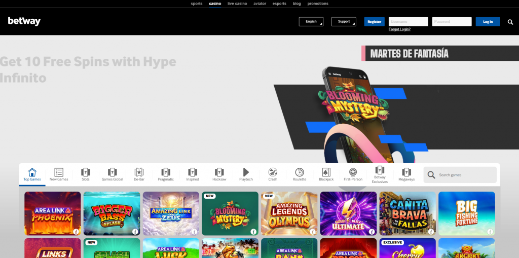
Task: Launch Gold Blitz Ultimate game
Action: click(349, 213)
